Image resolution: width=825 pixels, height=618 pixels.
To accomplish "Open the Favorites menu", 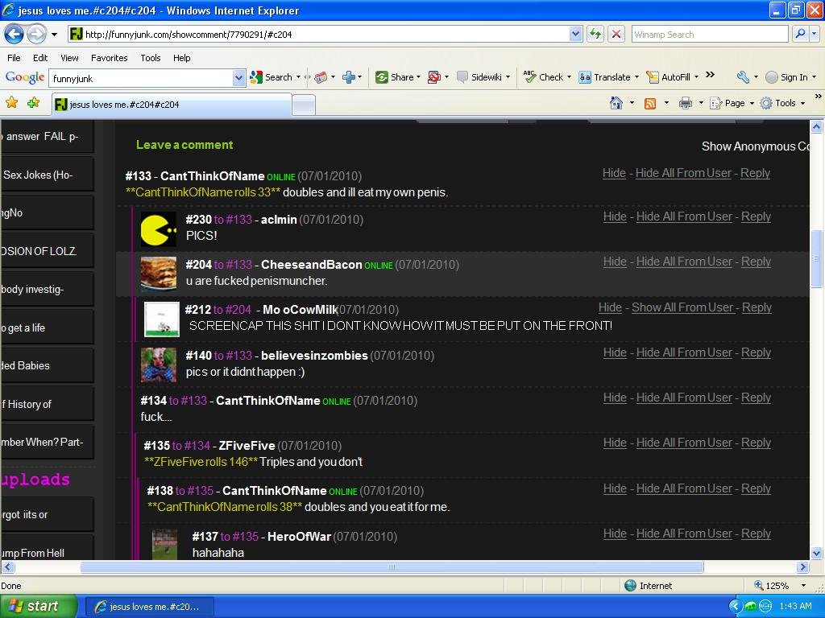I will tap(109, 58).
